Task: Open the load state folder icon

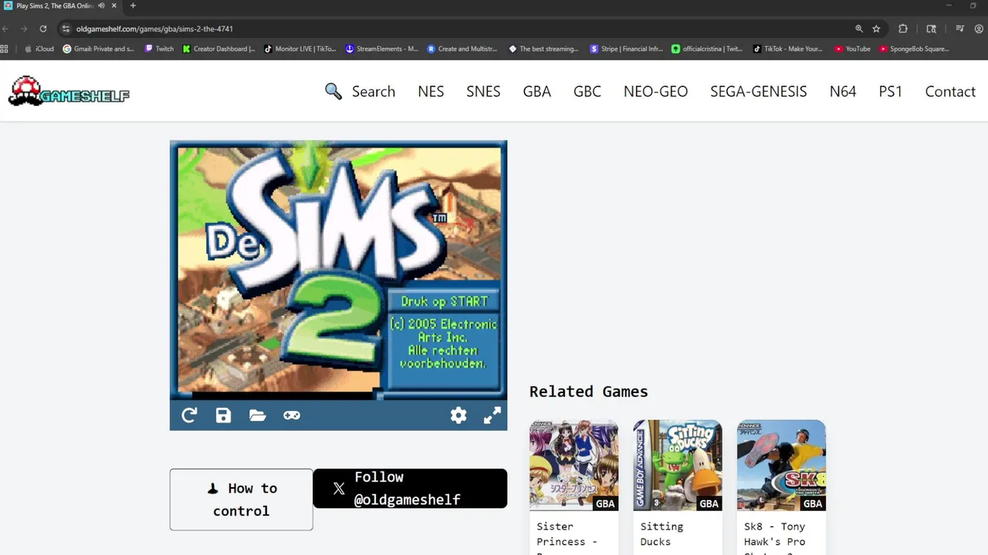Action: [258, 415]
